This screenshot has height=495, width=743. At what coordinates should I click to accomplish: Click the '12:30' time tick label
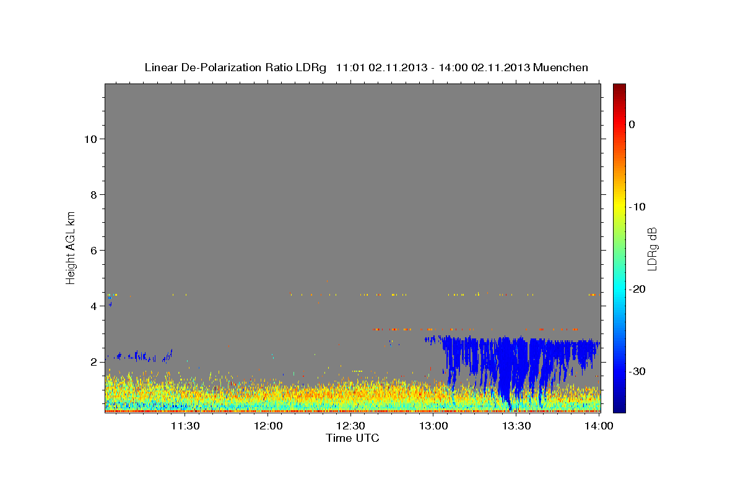[350, 426]
